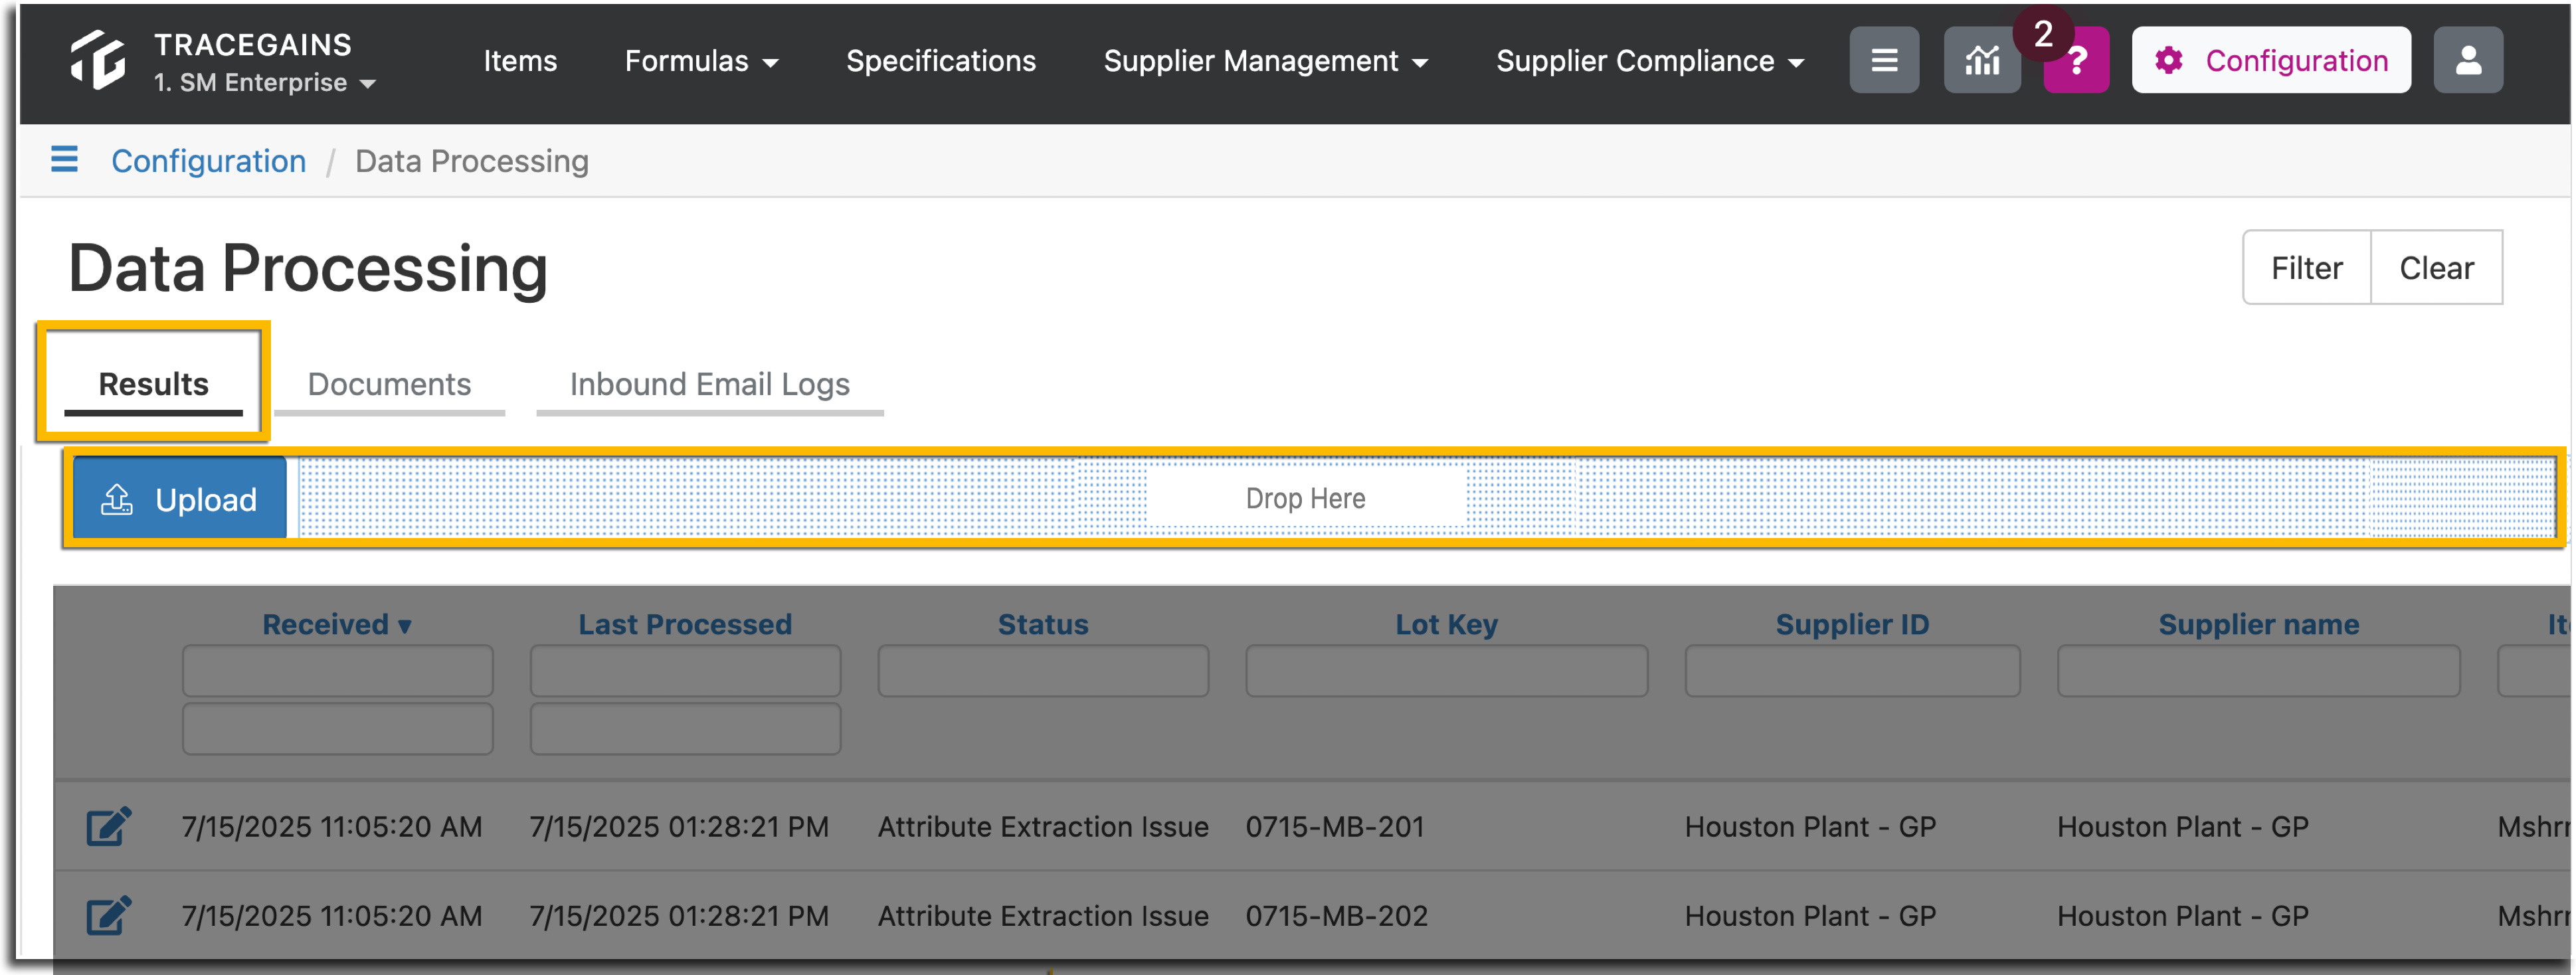
Task: Sort by the Supplier ID column header
Action: pyautogui.click(x=1852, y=624)
